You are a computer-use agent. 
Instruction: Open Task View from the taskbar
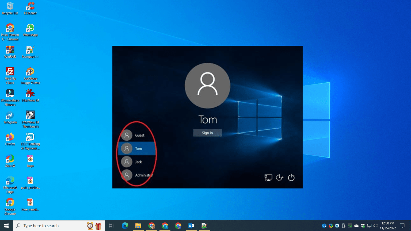tap(111, 225)
